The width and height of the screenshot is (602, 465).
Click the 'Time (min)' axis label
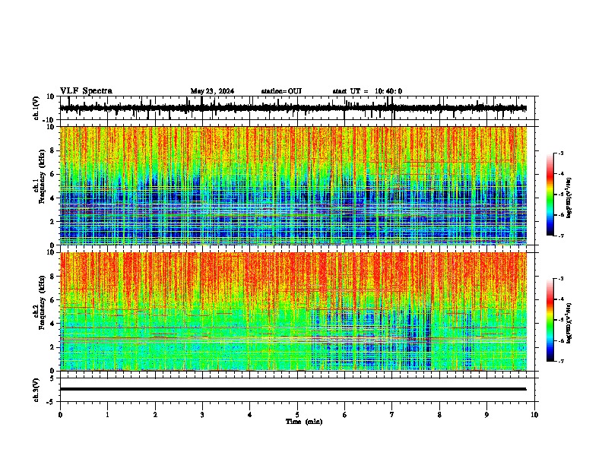click(304, 422)
